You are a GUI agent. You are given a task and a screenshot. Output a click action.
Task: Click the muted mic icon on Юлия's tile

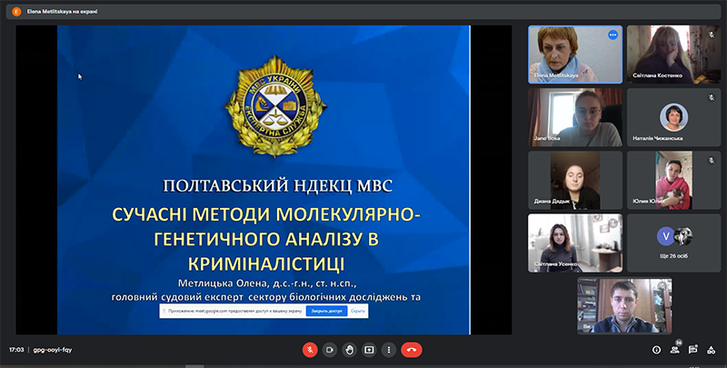coord(712,160)
